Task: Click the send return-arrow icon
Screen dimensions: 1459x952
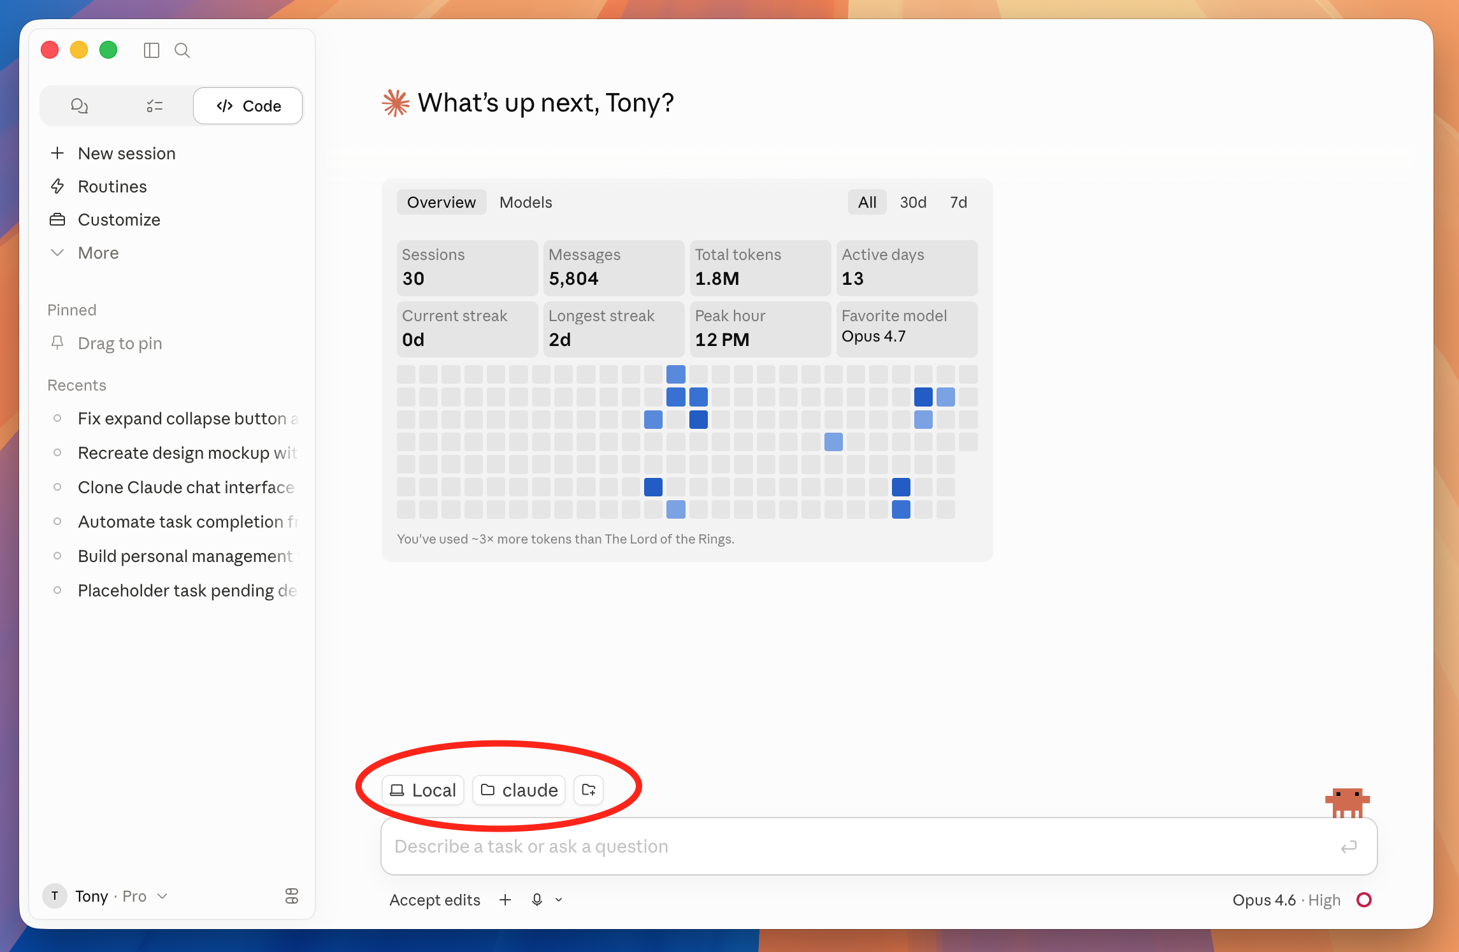Action: coord(1349,847)
